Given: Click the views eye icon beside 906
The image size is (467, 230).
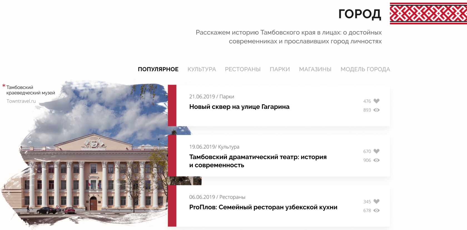Looking at the screenshot, I should point(376,160).
